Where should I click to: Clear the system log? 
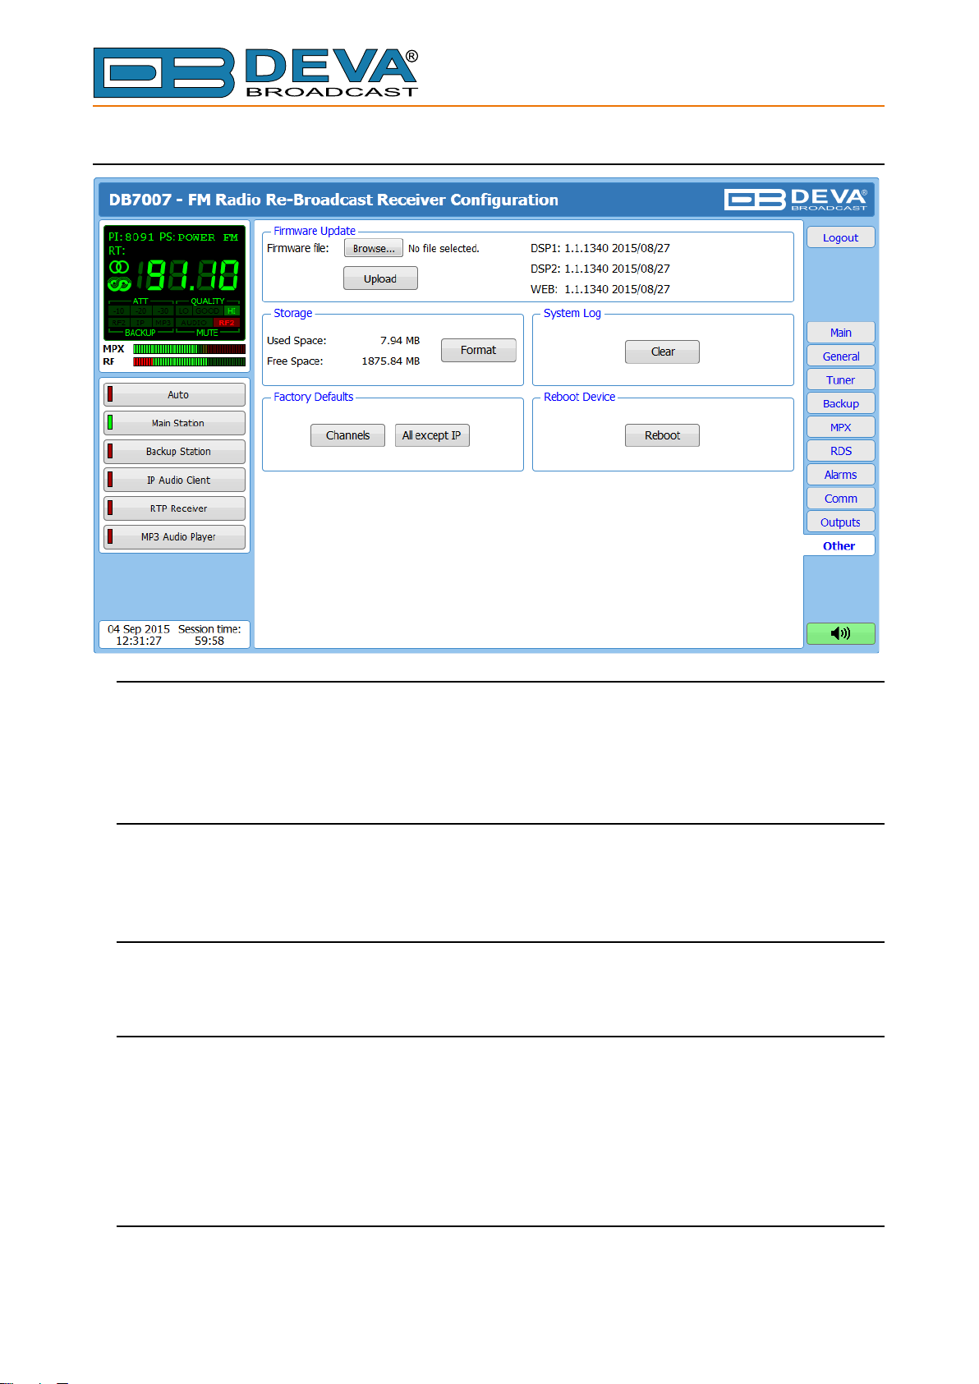[662, 352]
